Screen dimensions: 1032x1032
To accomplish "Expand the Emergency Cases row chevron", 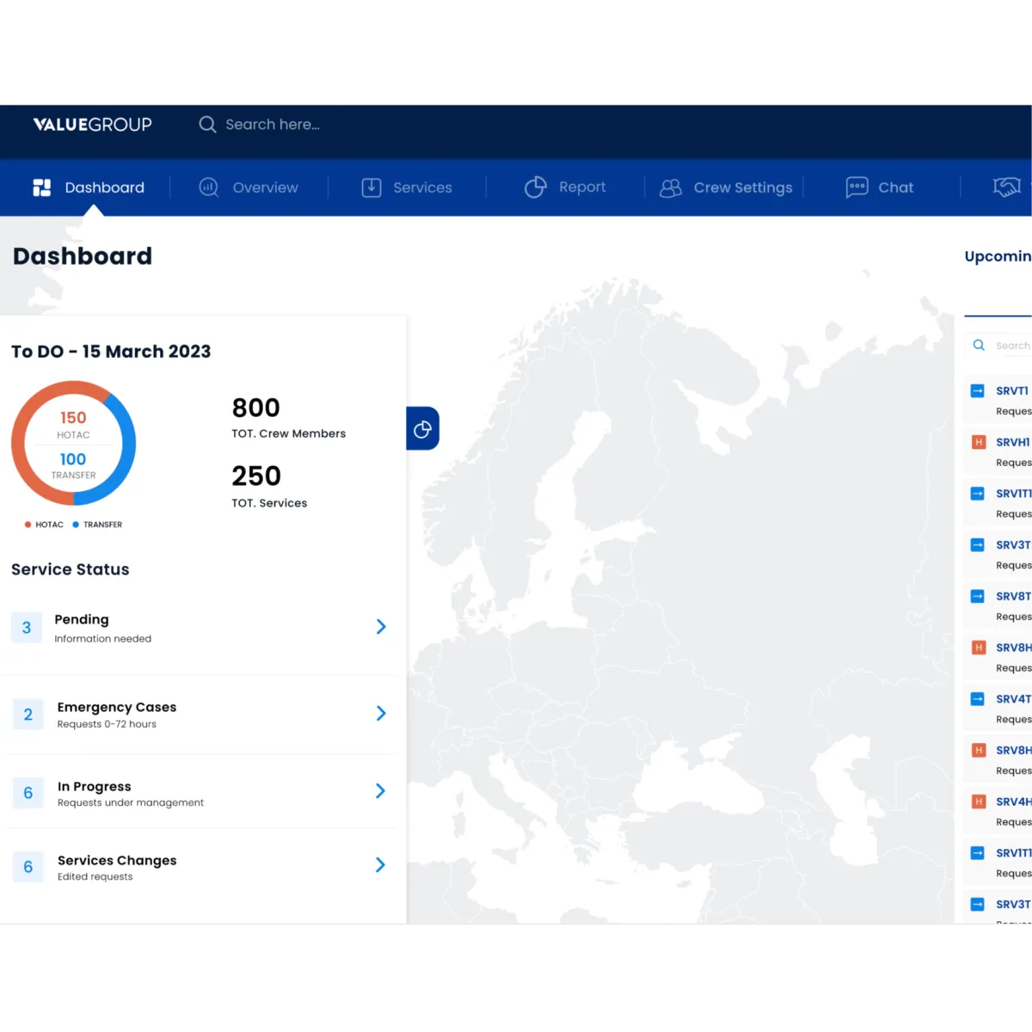I will [x=380, y=713].
